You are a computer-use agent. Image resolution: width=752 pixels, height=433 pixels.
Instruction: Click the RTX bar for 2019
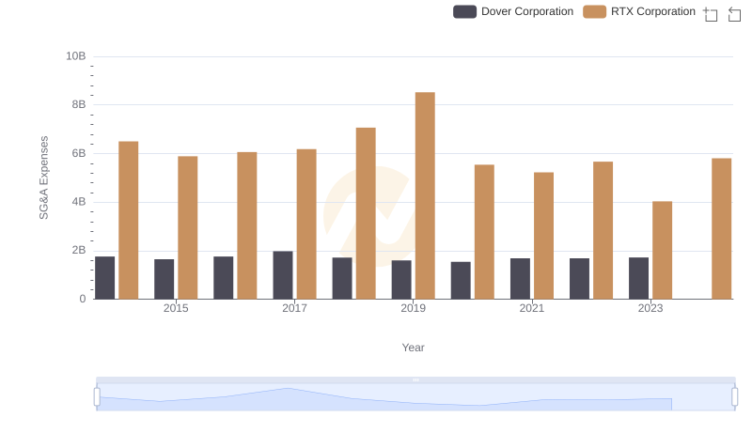pyautogui.click(x=425, y=195)
